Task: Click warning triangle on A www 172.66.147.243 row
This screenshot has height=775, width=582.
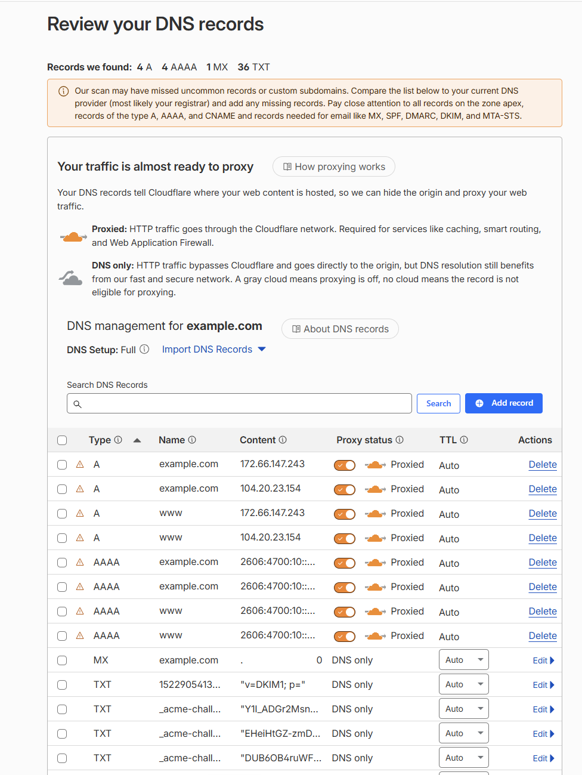Action: click(x=80, y=513)
